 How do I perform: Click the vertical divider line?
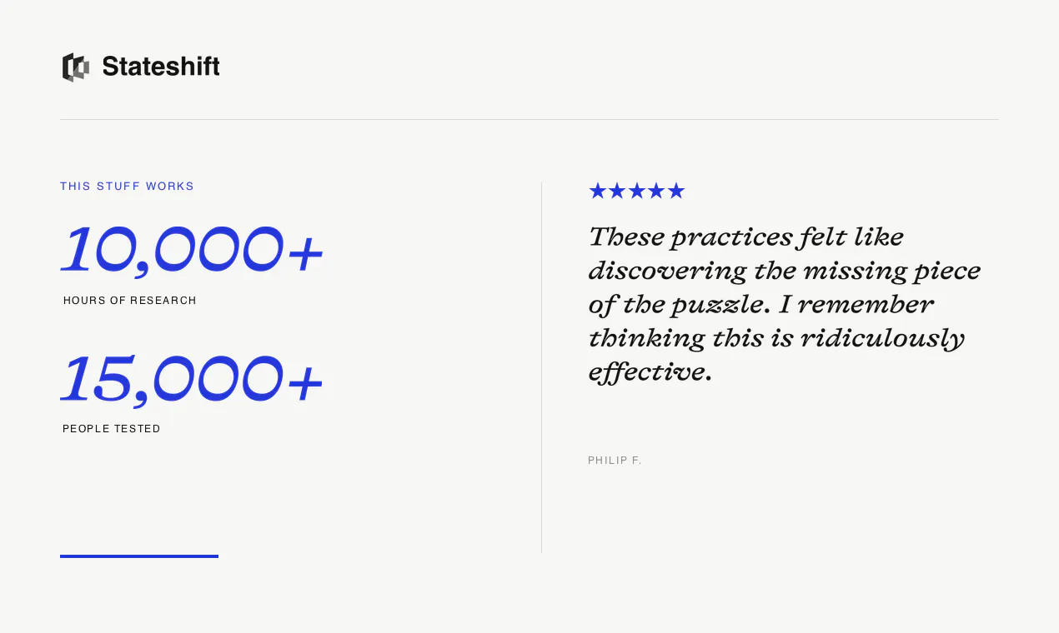541,367
